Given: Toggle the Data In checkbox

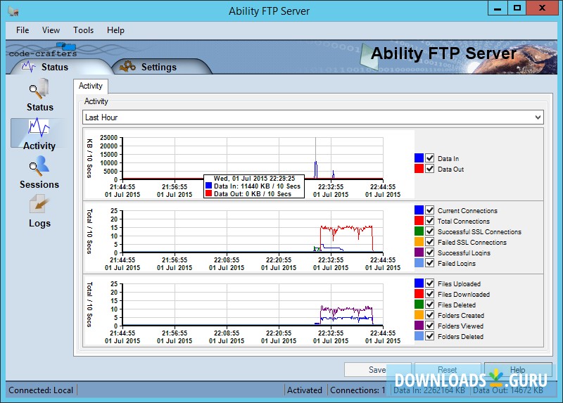Looking at the screenshot, I should tap(430, 158).
